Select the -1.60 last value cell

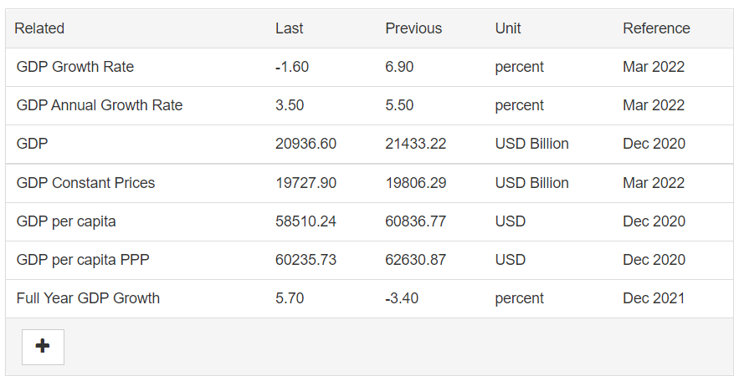pyautogui.click(x=292, y=67)
